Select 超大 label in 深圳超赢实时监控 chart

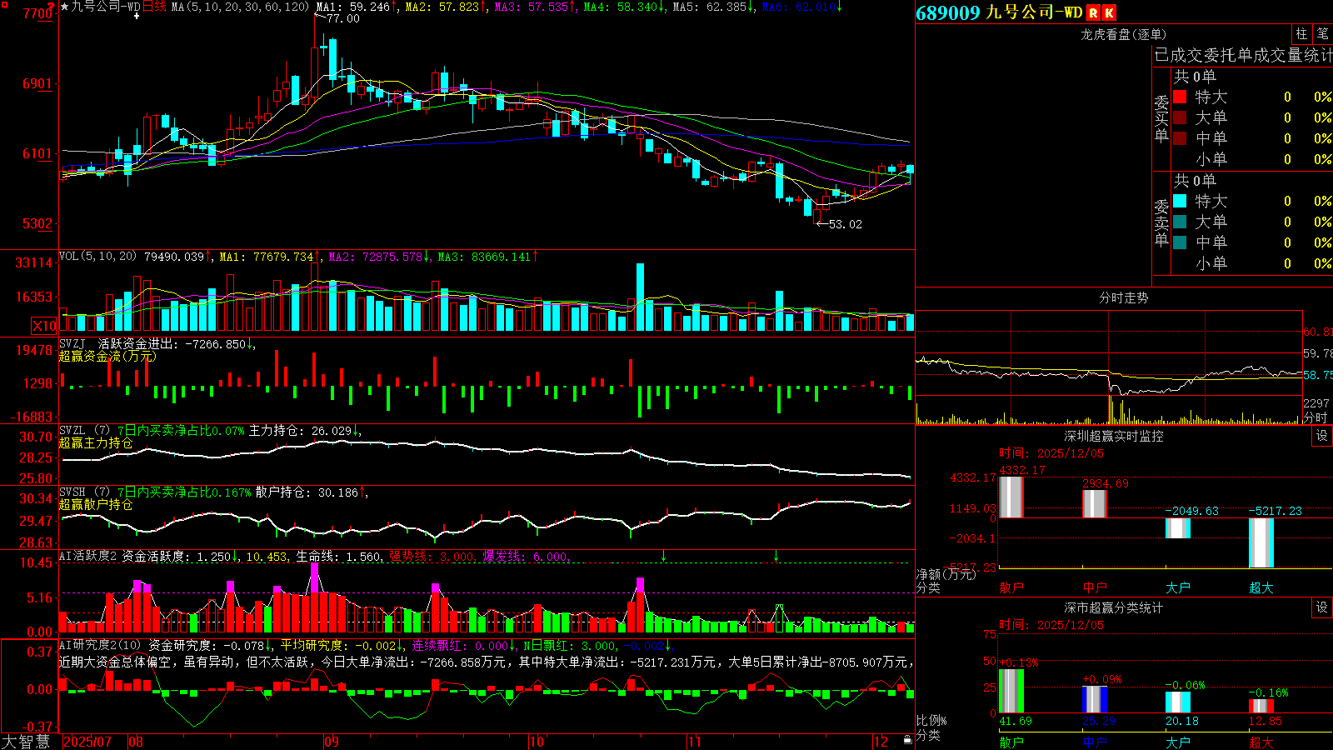point(1261,587)
